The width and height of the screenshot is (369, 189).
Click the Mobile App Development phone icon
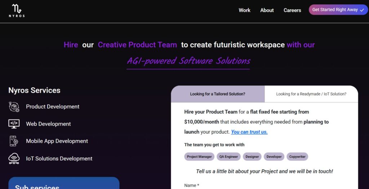coord(14,141)
